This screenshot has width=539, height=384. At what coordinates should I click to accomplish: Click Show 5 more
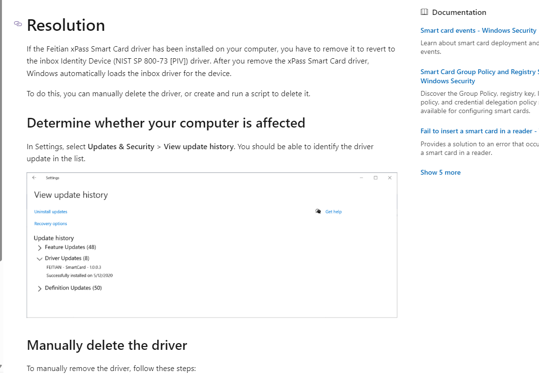[440, 172]
